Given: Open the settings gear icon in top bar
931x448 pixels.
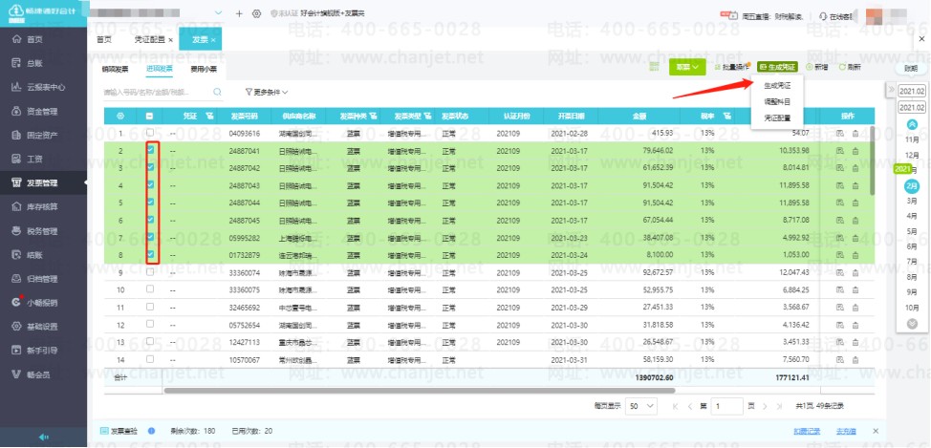Looking at the screenshot, I should (x=256, y=14).
